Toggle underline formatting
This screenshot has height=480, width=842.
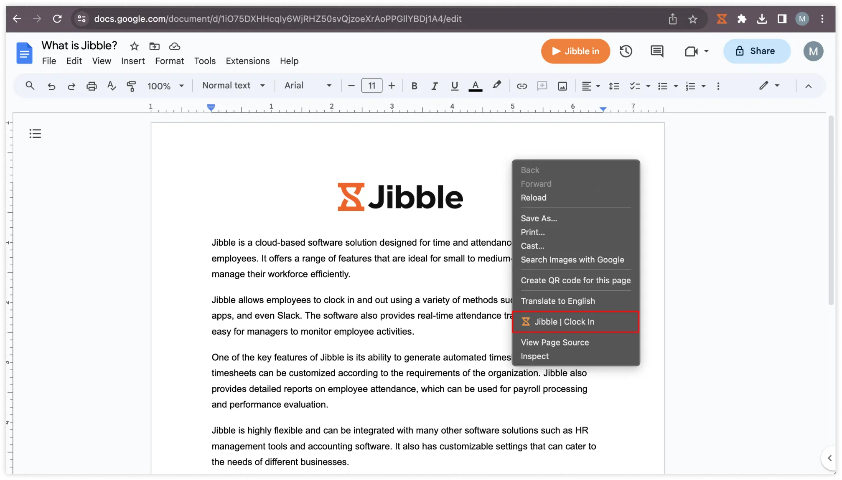(x=454, y=86)
